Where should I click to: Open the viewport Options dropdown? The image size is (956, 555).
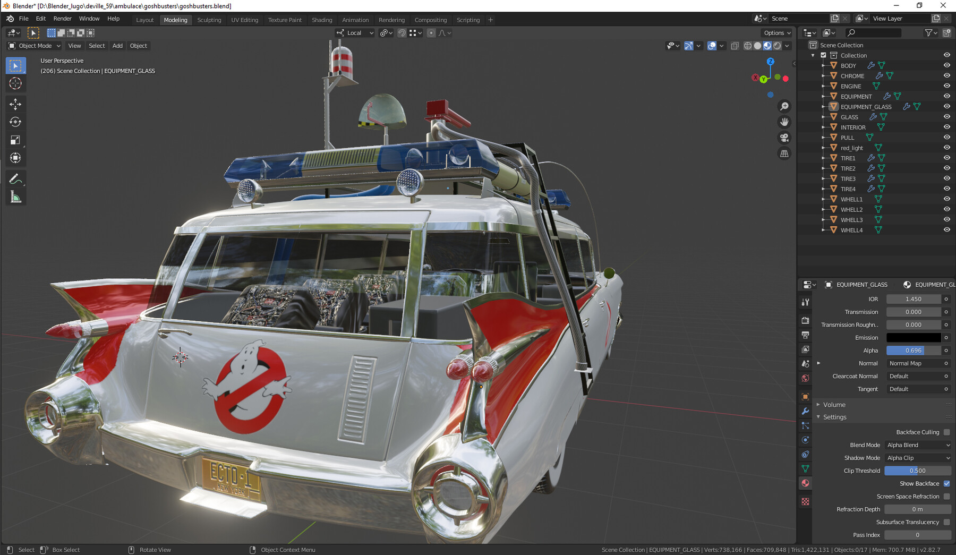pos(777,33)
